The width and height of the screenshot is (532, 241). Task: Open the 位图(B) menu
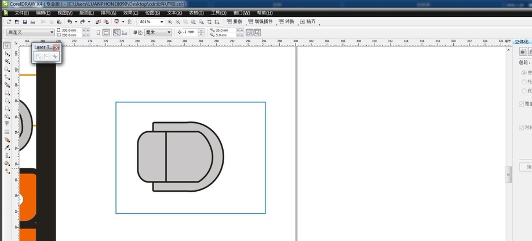click(x=153, y=13)
